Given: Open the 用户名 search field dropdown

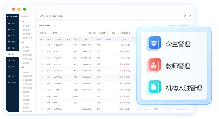Looking at the screenshot, I should pos(59,33).
